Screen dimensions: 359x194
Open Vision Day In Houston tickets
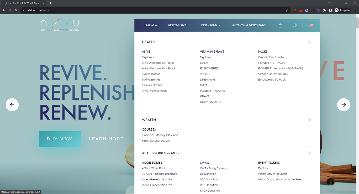272,174
